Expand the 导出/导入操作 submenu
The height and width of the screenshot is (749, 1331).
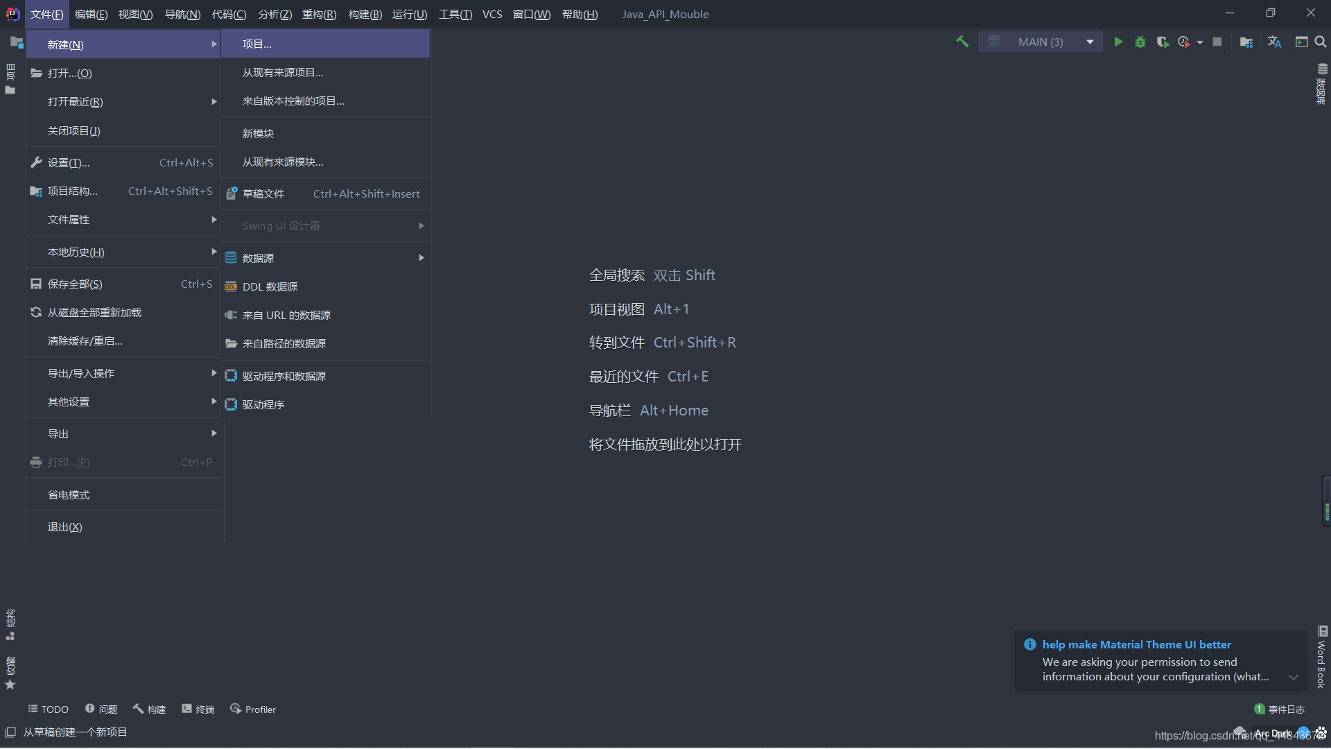tap(123, 374)
